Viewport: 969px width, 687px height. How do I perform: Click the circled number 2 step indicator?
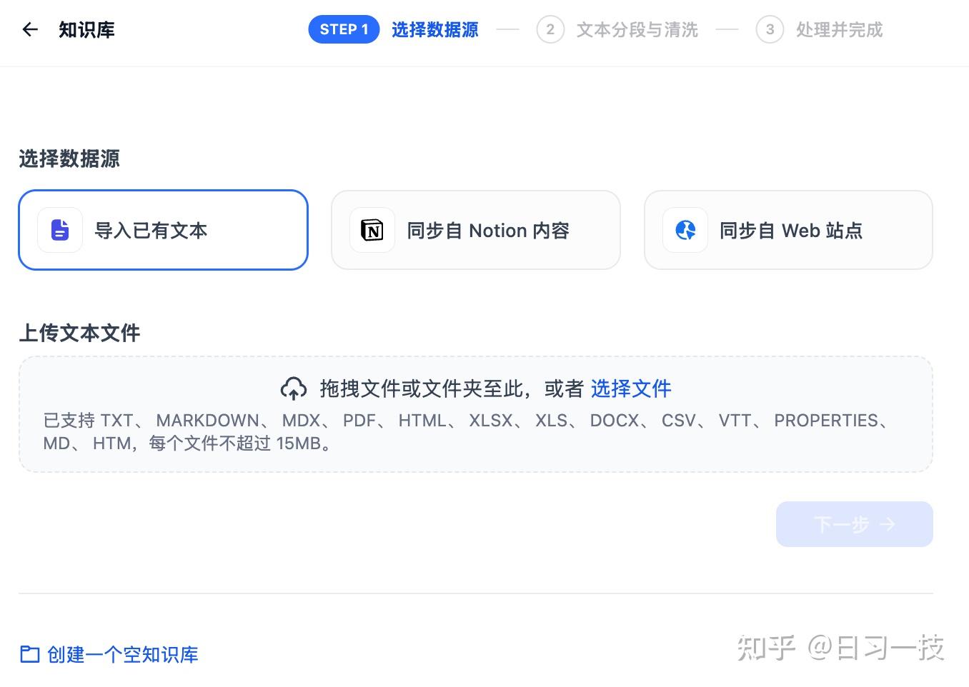550,29
